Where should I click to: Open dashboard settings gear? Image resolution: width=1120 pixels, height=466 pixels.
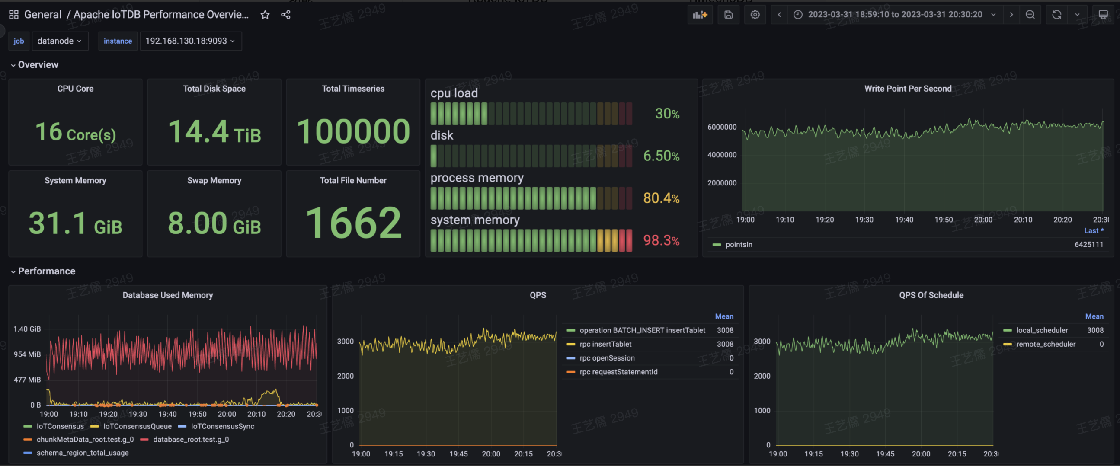click(x=755, y=15)
